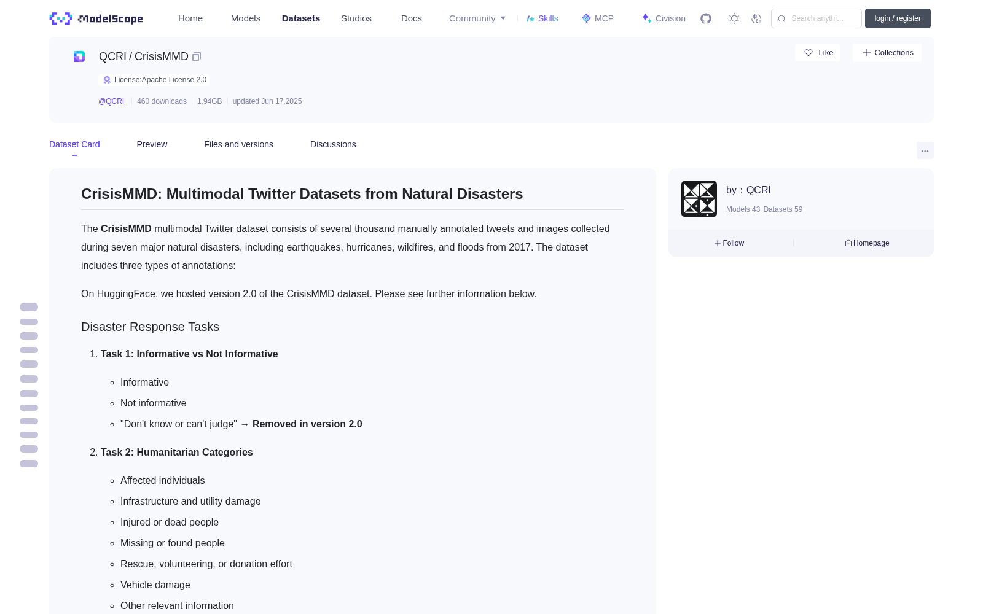The height and width of the screenshot is (614, 983).
Task: Copy dataset name with the copy icon
Action: pyautogui.click(x=197, y=56)
